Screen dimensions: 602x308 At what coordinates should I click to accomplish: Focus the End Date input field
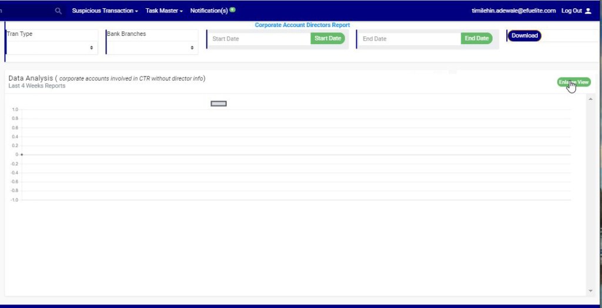pos(409,39)
